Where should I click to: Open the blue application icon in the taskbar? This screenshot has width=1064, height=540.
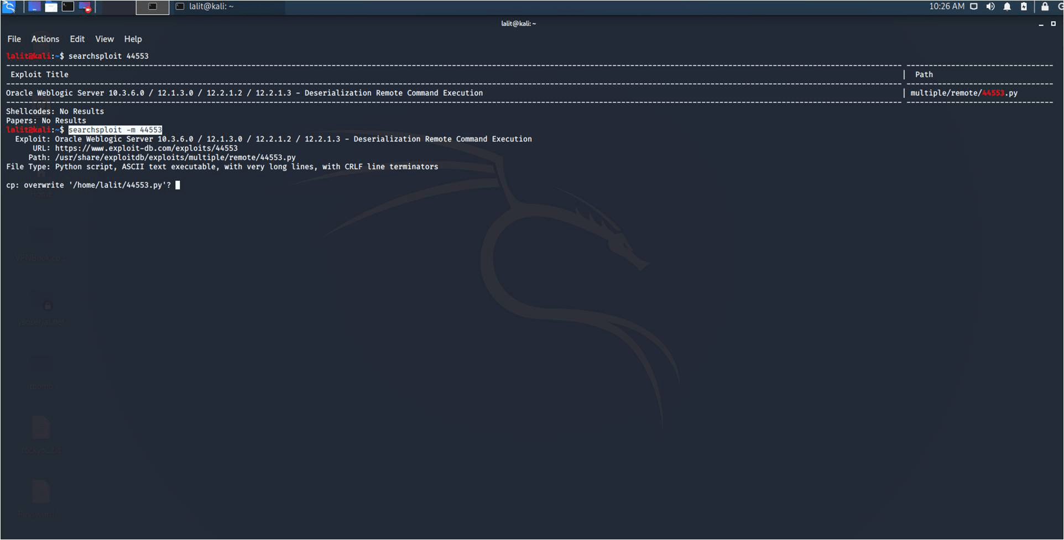pos(33,6)
